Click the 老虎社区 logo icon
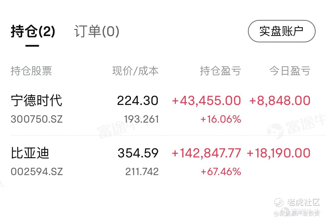This screenshot has height=221, width=326. [x=279, y=202]
